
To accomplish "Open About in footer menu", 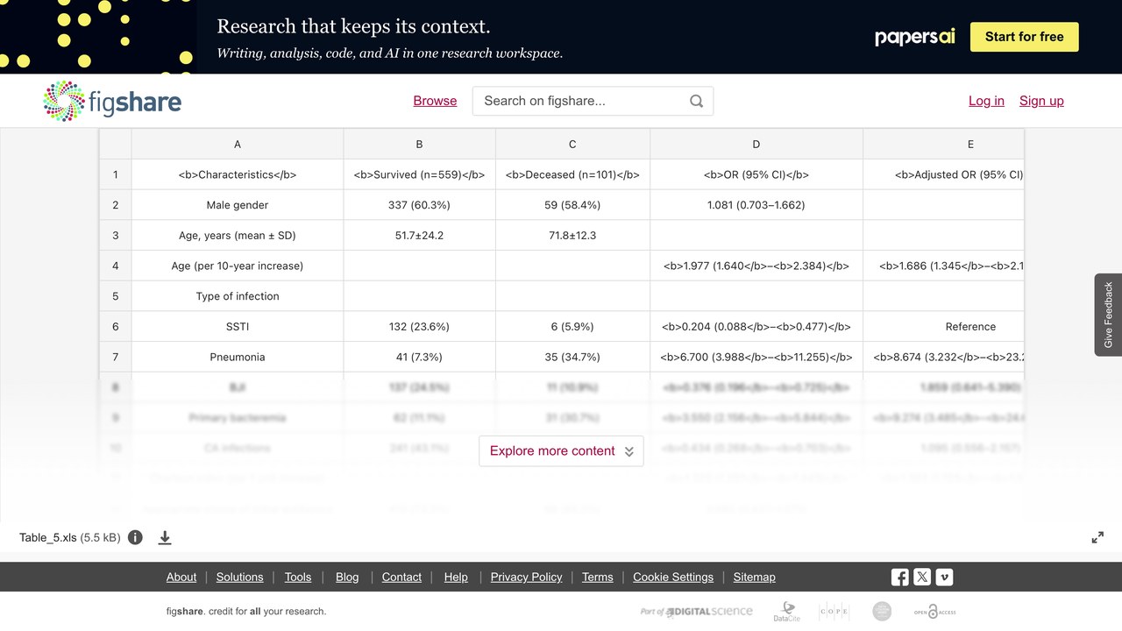I will [181, 577].
